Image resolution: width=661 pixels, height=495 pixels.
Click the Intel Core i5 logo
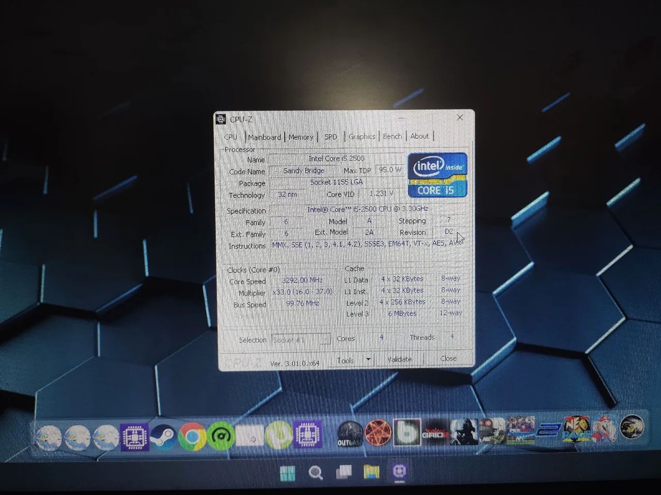pos(437,175)
